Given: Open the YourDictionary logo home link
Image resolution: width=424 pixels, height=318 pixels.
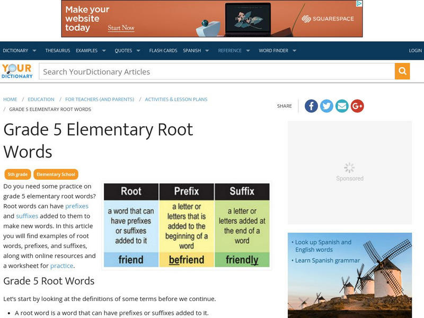Looking at the screenshot, I should 17,71.
